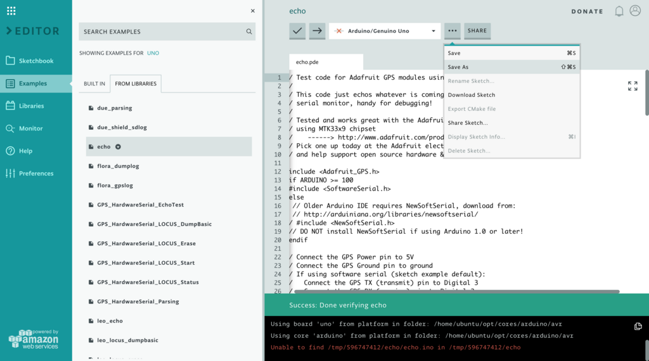Click the editor horizontal scrollbar
Screen dimensions: 649x361
(456, 291)
